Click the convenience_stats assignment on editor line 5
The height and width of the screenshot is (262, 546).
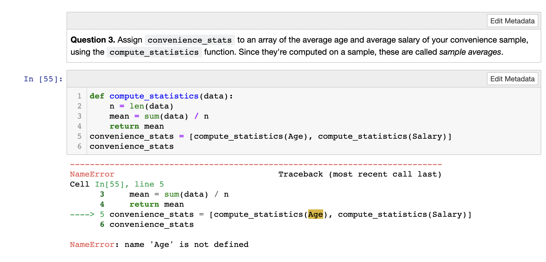271,136
